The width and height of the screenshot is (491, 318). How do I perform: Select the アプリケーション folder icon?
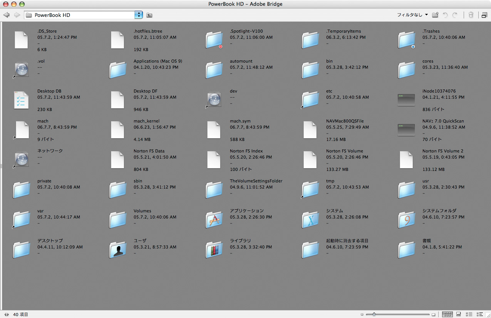pos(214,220)
